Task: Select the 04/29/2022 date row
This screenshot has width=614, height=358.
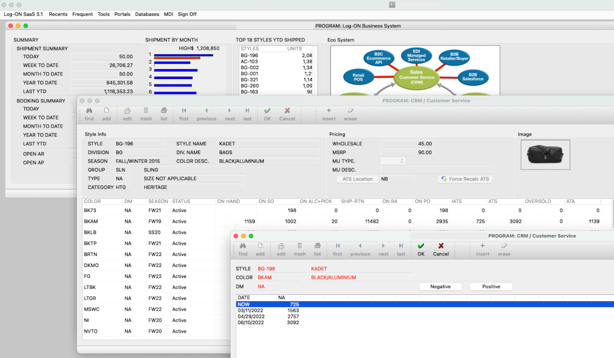Action: click(425, 316)
